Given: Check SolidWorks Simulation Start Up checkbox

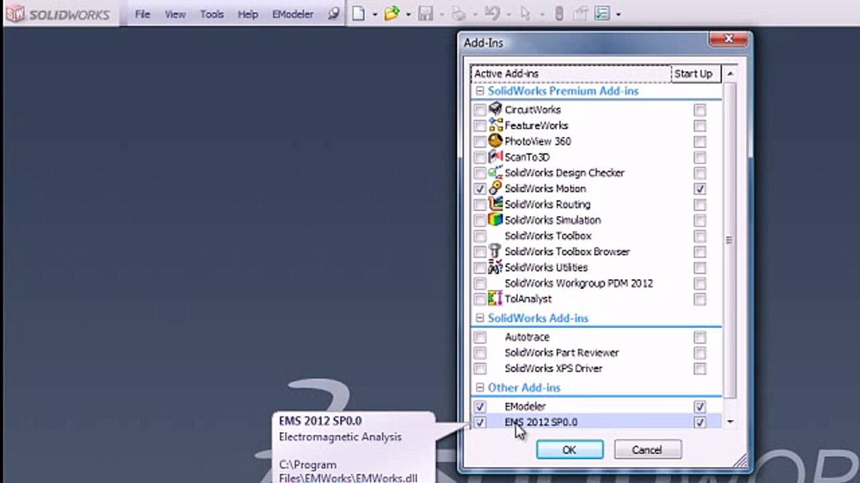Looking at the screenshot, I should [700, 220].
